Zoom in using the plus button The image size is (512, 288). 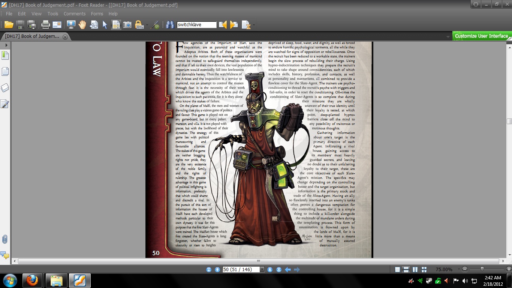coord(509,269)
